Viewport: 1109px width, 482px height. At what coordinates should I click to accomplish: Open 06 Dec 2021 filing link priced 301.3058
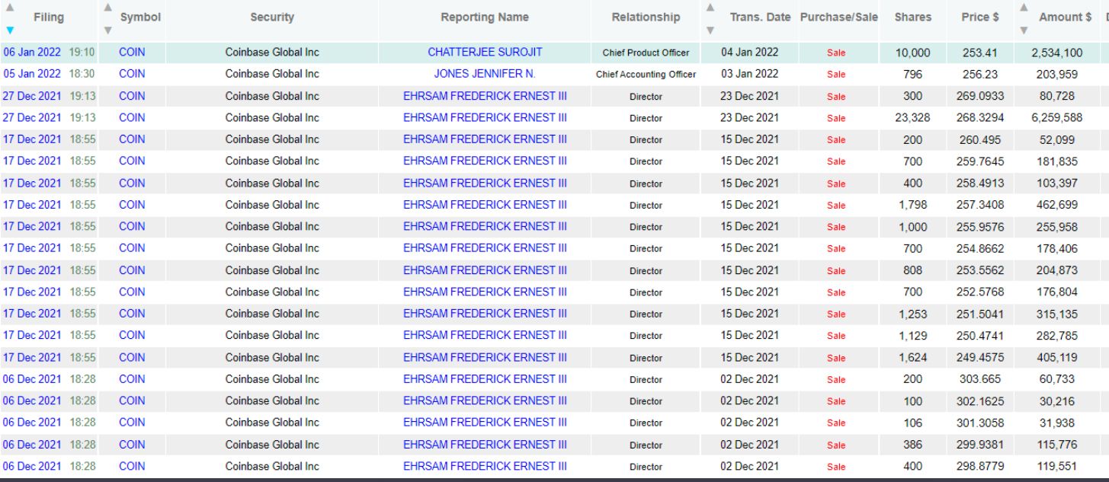[32, 423]
